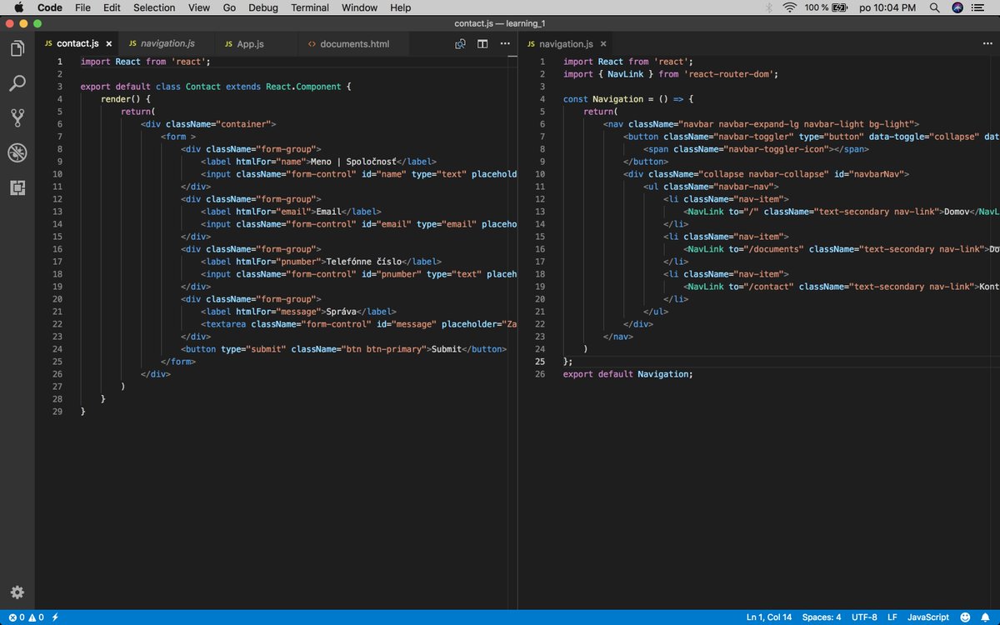Open the Apple menu
The image size is (1000, 625).
coord(17,7)
